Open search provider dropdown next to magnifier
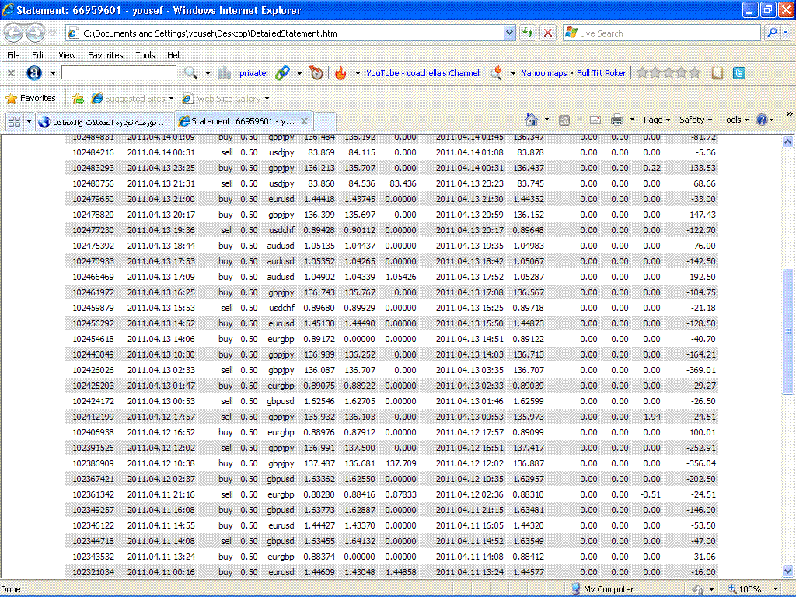Image resolution: width=796 pixels, height=597 pixels. pyautogui.click(x=785, y=33)
